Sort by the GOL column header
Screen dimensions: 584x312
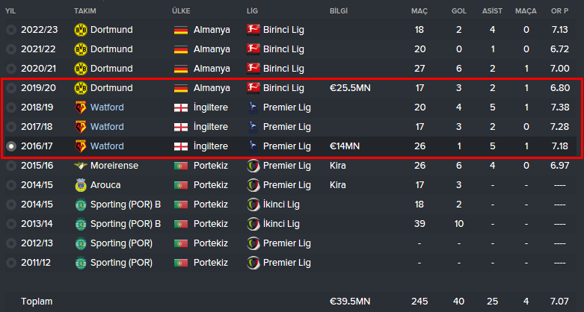click(x=459, y=11)
